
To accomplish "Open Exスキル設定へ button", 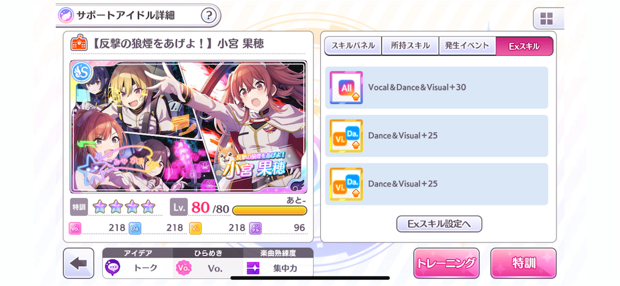I will [x=440, y=224].
